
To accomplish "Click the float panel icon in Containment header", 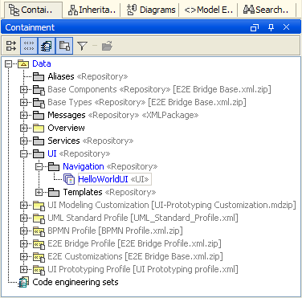I will (255, 27).
